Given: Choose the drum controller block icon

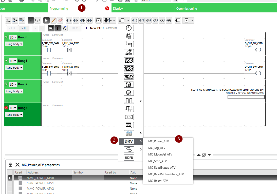Looking at the screenshot, I should pyautogui.click(x=128, y=85).
